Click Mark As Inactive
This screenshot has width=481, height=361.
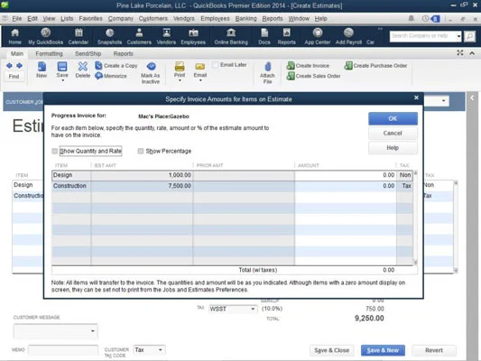point(151,73)
